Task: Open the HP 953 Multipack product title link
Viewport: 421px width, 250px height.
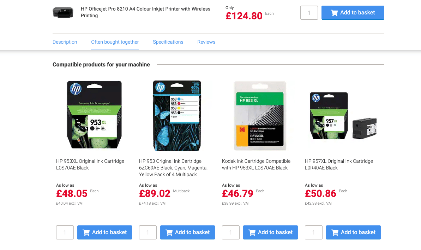Action: point(173,168)
